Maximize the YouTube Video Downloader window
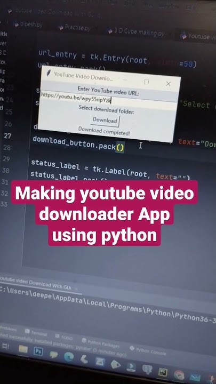 (146, 82)
